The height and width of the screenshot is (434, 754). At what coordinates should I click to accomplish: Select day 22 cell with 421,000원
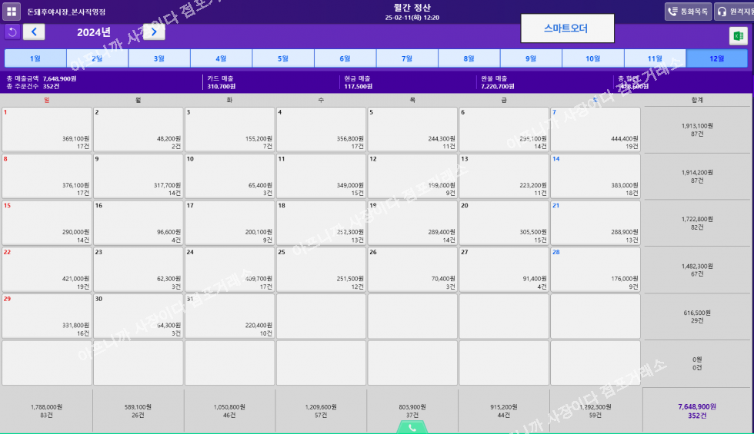point(47,269)
